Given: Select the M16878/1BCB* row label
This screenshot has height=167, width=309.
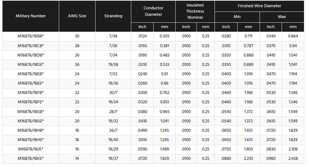Looking at the screenshot, I should 31,46.
